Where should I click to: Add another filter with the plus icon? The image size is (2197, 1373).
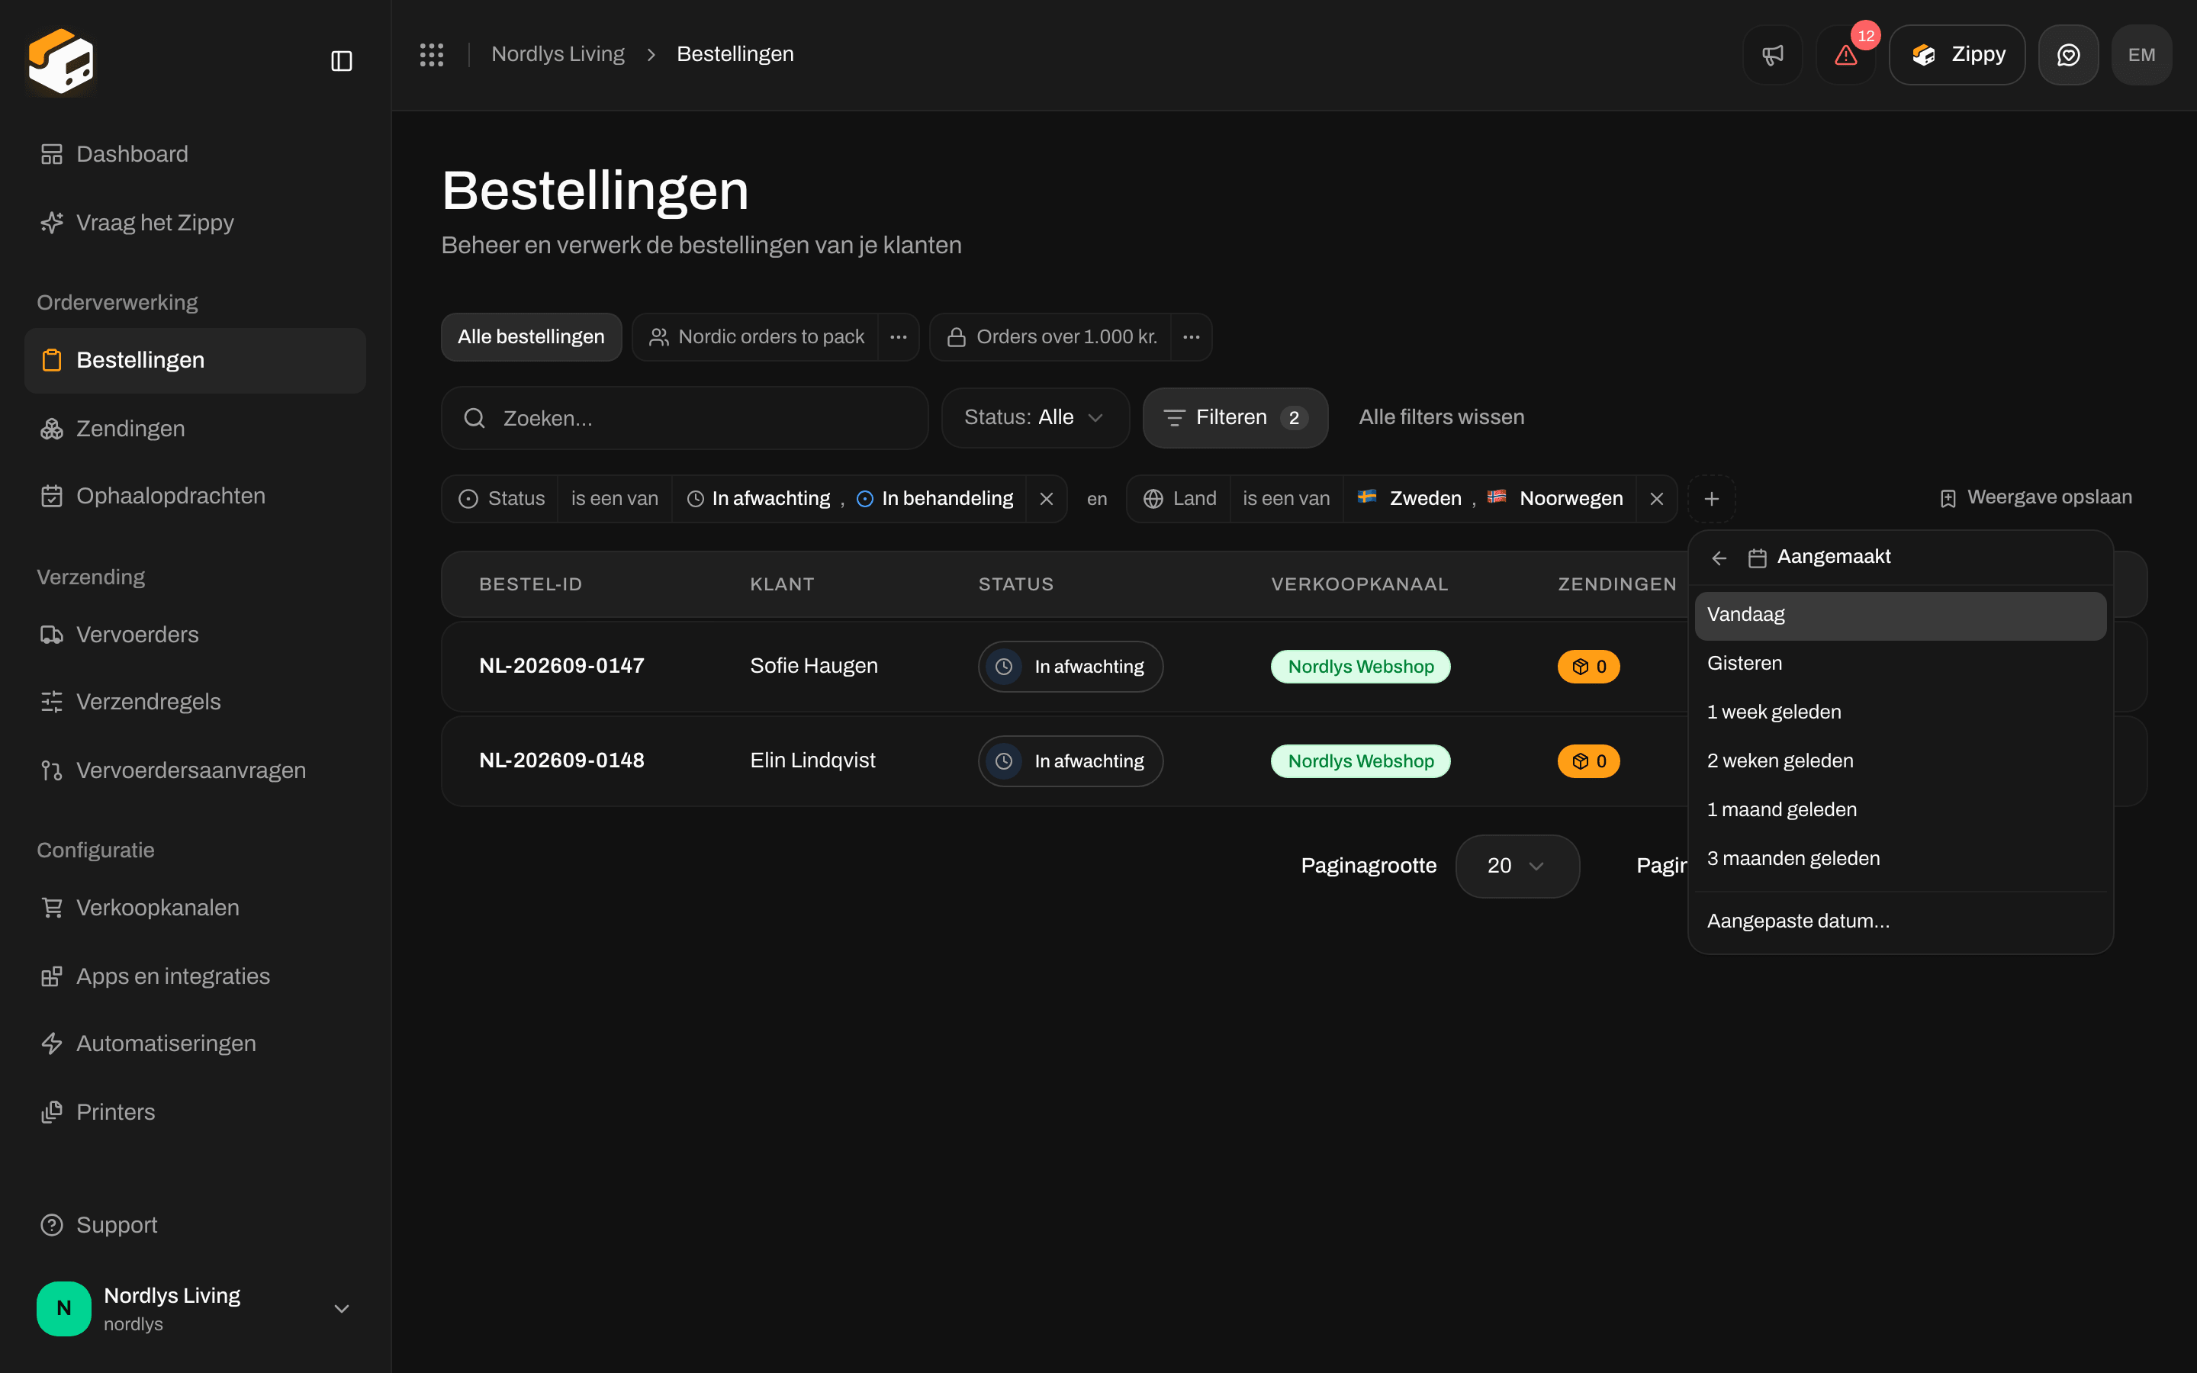[x=1711, y=499]
